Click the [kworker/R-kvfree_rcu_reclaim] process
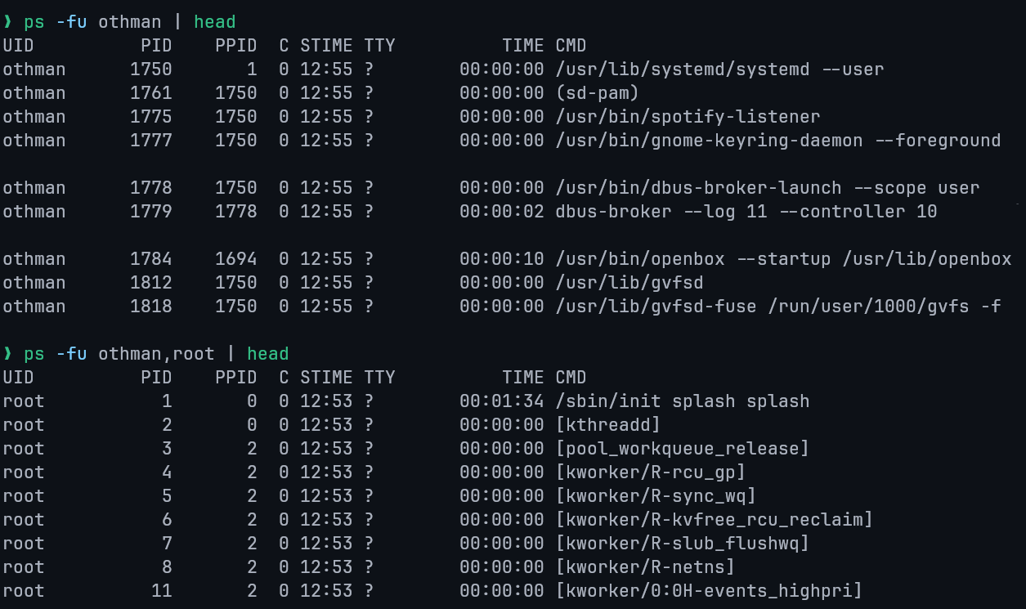Viewport: 1026px width, 609px height. coord(714,520)
